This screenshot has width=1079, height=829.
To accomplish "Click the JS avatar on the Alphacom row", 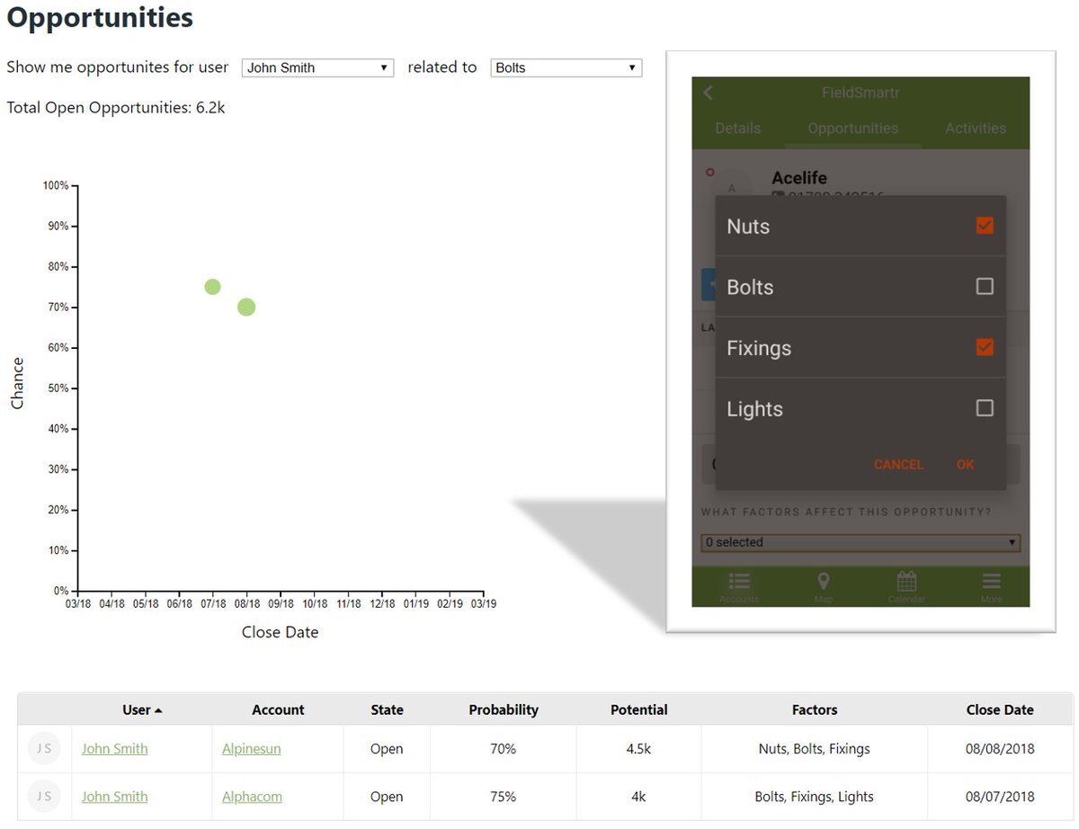I will tap(44, 797).
